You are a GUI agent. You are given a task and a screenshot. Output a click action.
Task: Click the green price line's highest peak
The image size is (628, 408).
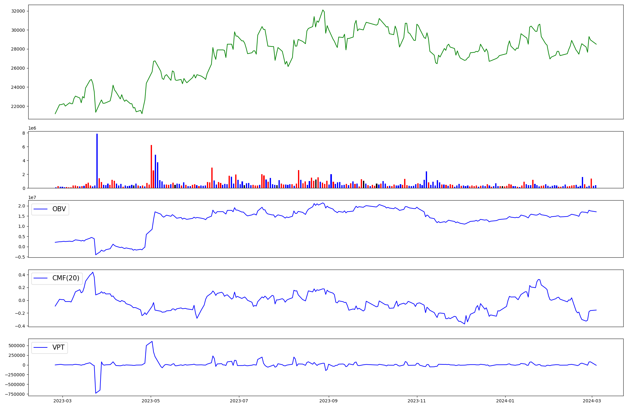click(323, 10)
